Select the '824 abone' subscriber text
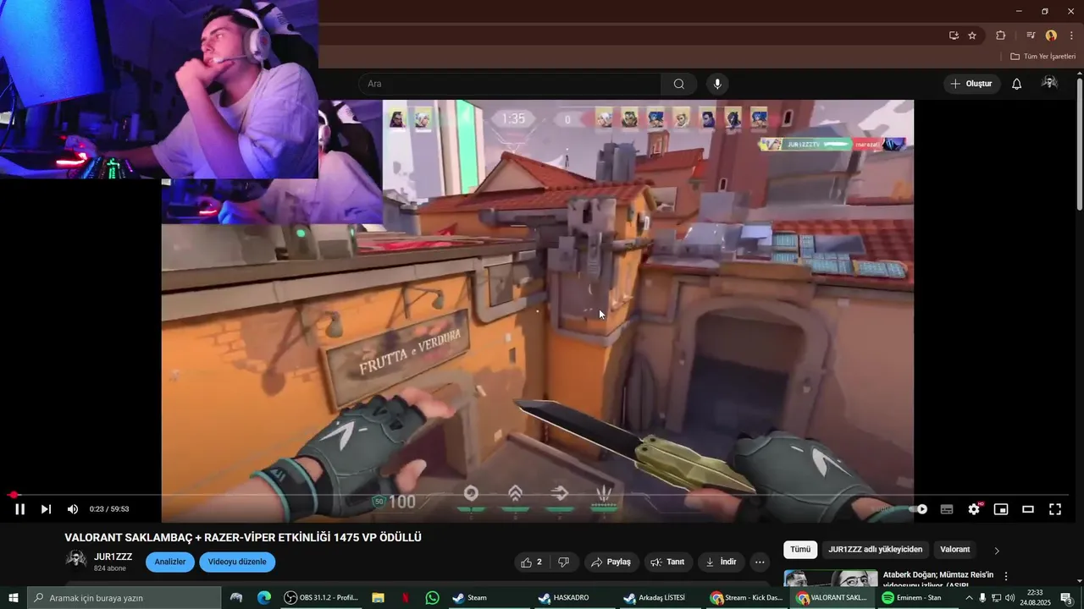 coord(109,568)
